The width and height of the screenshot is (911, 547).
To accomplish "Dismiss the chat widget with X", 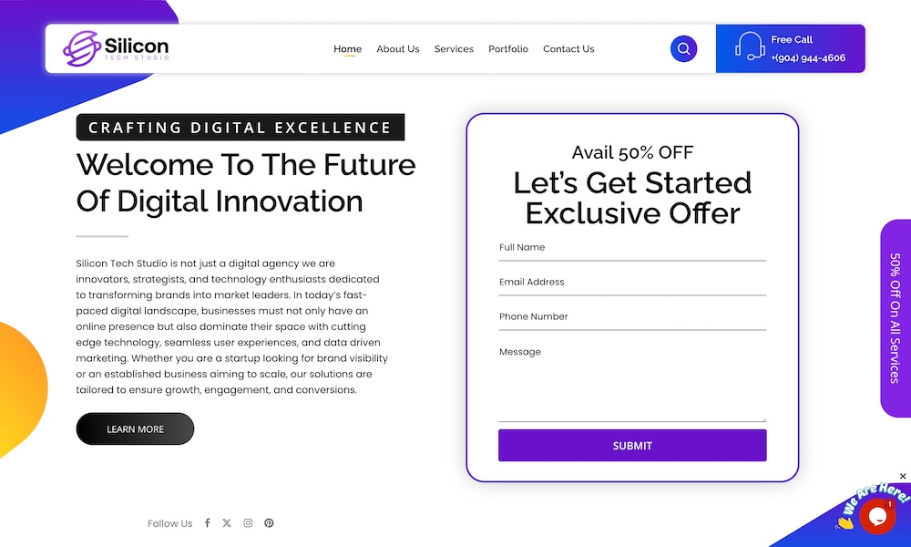I will coord(903,476).
